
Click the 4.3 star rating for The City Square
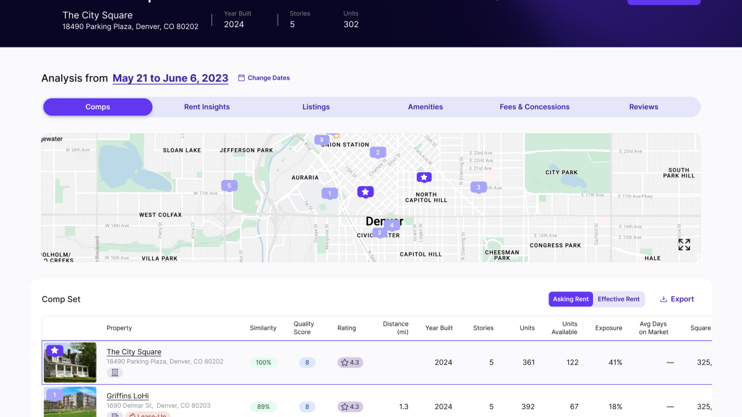click(350, 363)
